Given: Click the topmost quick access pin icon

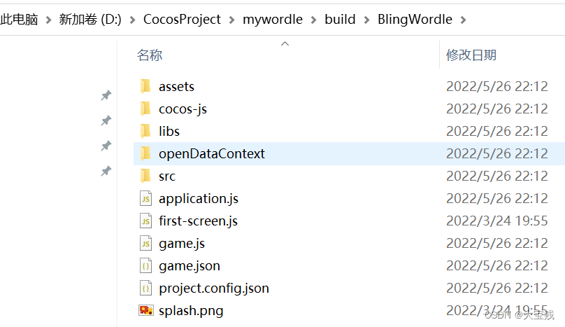Looking at the screenshot, I should pyautogui.click(x=106, y=95).
